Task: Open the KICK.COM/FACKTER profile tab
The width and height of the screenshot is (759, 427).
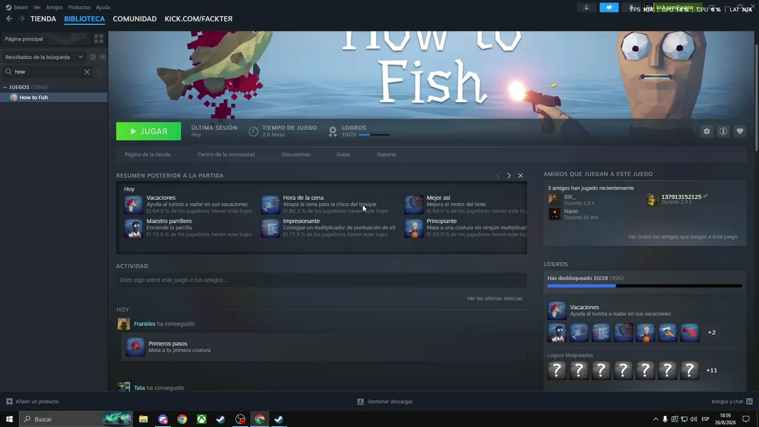Action: click(x=199, y=19)
